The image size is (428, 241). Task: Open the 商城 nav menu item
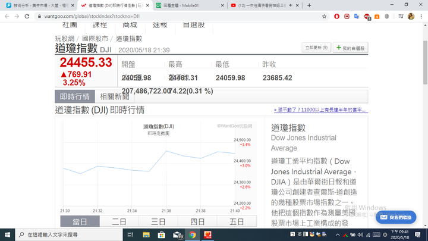click(130, 25)
